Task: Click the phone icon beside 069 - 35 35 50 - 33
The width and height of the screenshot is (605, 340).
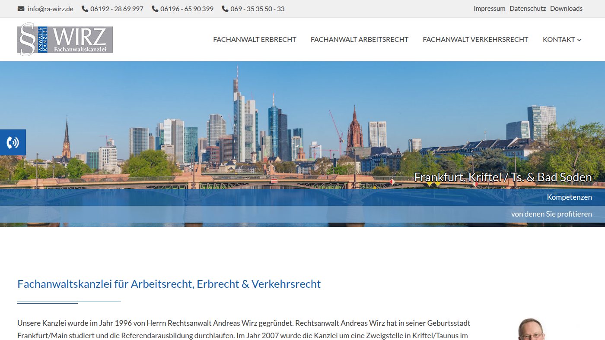Action: tap(225, 9)
